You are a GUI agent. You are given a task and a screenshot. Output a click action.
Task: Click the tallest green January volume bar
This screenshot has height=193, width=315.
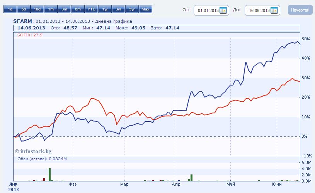(x=49, y=175)
